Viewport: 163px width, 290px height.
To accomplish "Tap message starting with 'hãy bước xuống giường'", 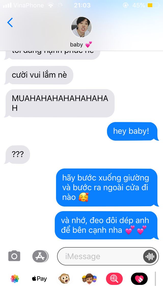I will coord(107,187).
